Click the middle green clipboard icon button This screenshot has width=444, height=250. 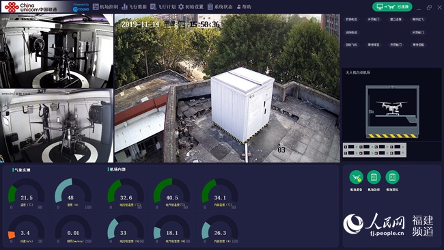click(374, 178)
